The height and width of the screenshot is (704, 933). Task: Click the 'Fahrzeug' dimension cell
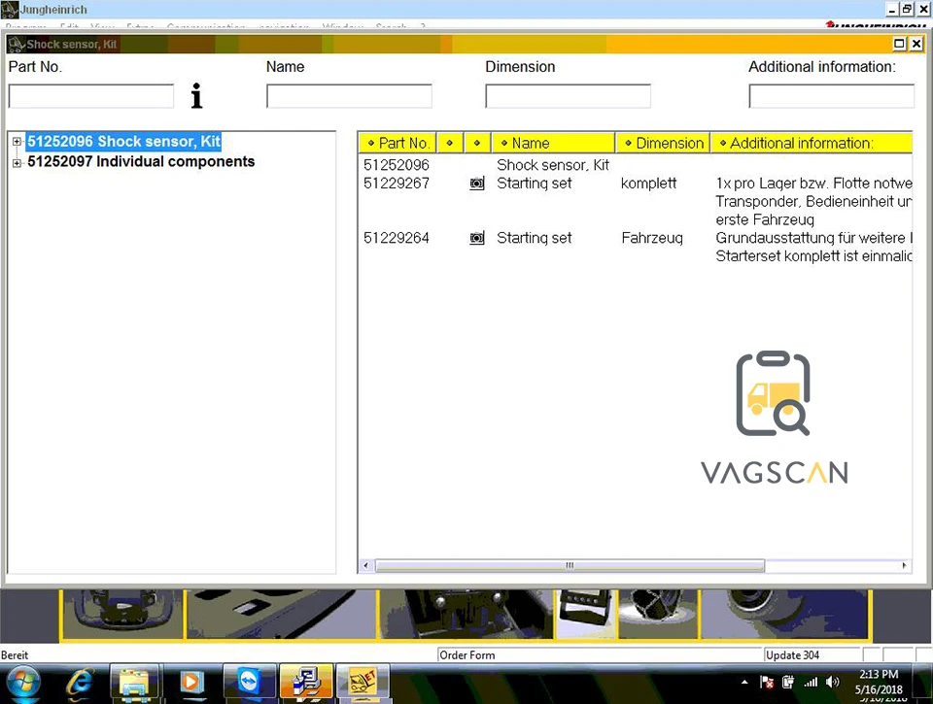(652, 239)
